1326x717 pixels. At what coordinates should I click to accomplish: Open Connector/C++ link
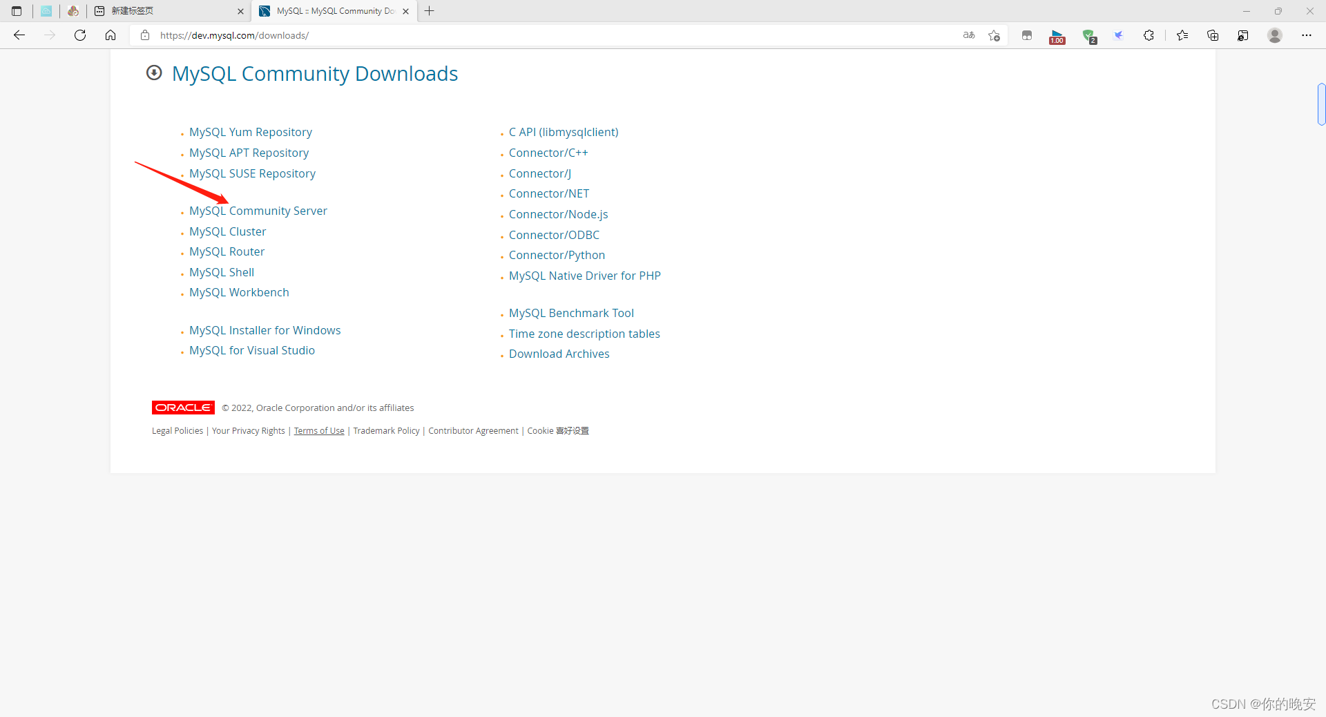(548, 153)
